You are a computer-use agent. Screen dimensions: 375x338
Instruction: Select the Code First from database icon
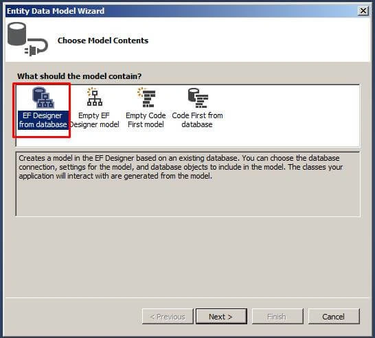pyautogui.click(x=198, y=98)
